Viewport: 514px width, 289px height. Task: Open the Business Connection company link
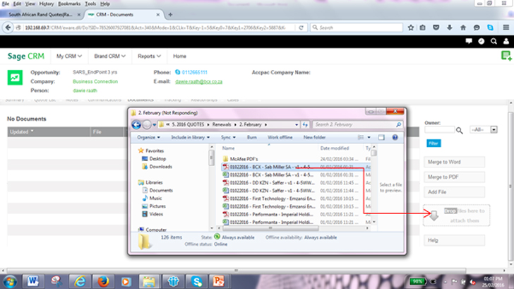[95, 81]
